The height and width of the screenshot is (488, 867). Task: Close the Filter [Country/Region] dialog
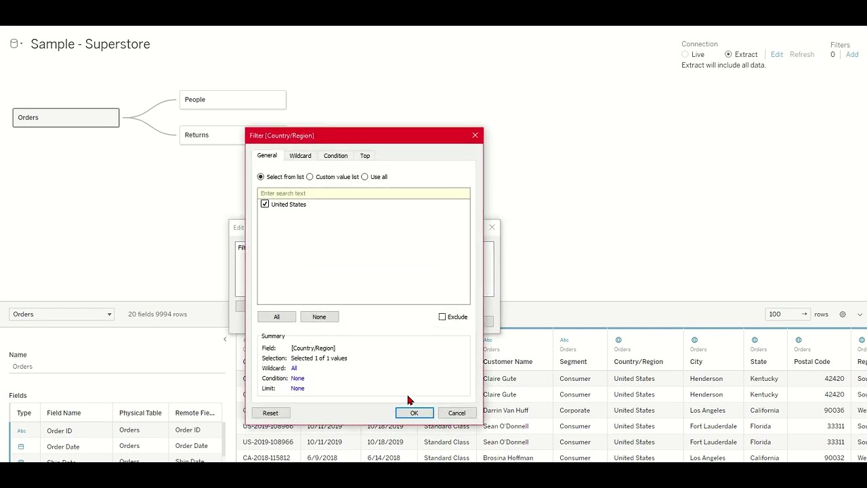475,136
